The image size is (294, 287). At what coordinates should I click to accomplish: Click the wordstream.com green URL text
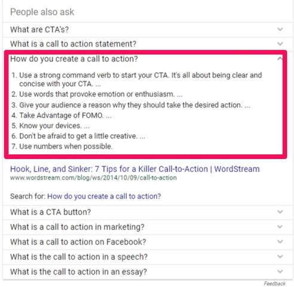[x=93, y=178]
